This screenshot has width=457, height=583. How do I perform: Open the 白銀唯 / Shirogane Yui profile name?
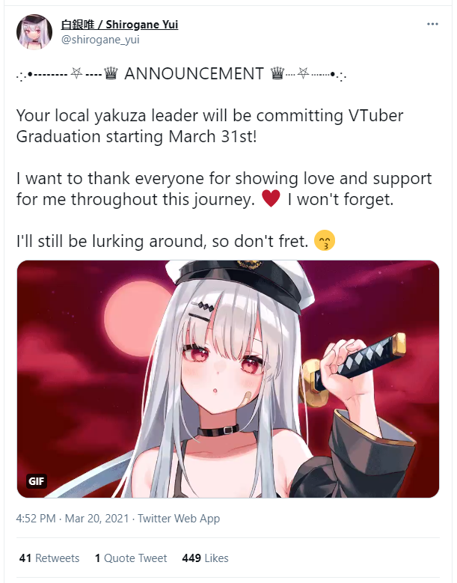[x=120, y=25]
